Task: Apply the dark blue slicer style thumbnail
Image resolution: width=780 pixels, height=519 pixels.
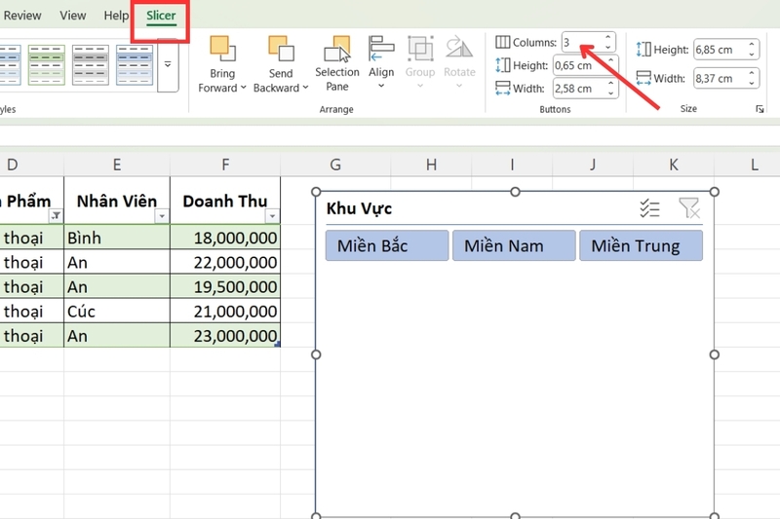Action: click(135, 64)
